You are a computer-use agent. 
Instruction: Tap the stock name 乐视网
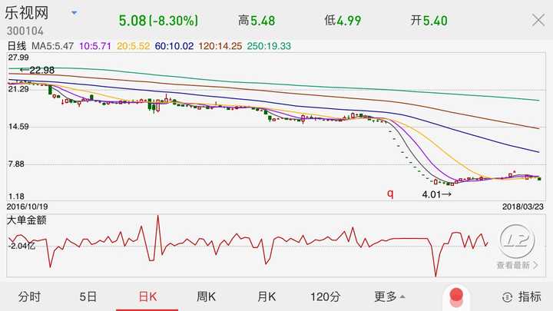(26, 13)
